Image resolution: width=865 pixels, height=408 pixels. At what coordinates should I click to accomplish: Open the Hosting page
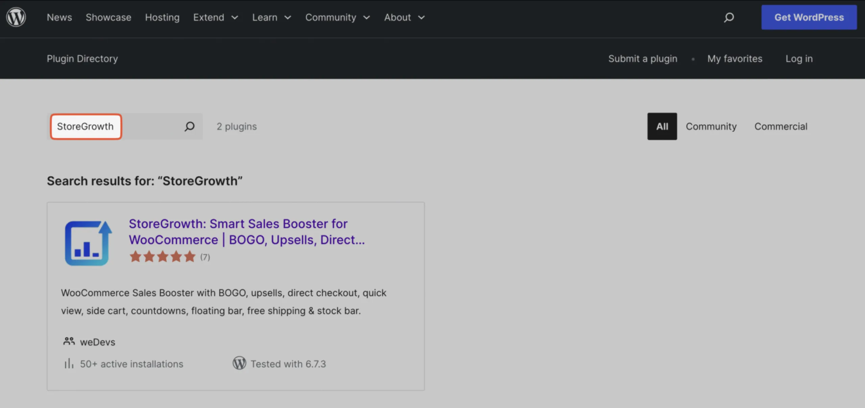click(x=162, y=17)
